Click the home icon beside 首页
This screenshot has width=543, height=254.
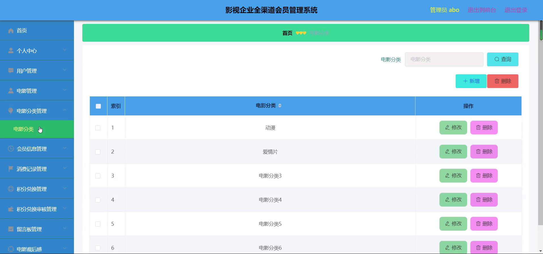pos(11,31)
